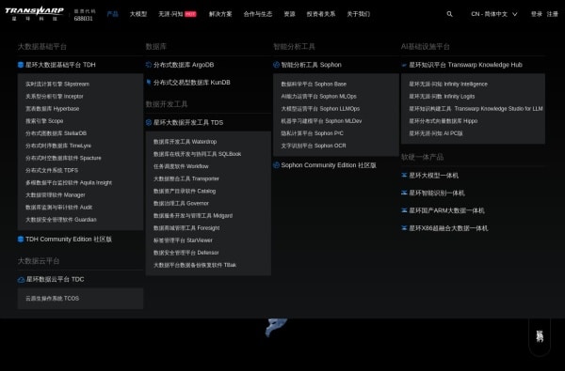This screenshot has width=565, height=371.
Task: Select 搜索引擎 Scope
Action: pos(44,121)
